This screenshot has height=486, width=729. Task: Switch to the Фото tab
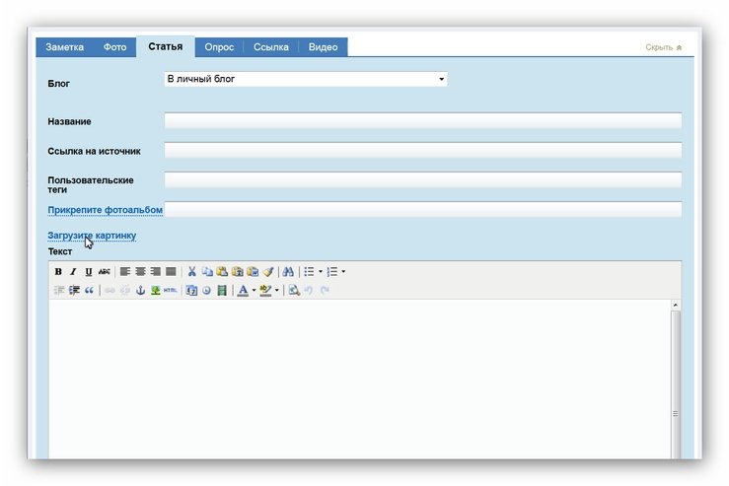[114, 47]
